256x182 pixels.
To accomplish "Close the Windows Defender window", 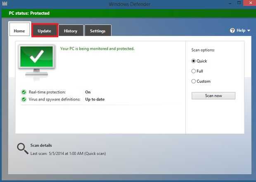I will (x=251, y=3).
